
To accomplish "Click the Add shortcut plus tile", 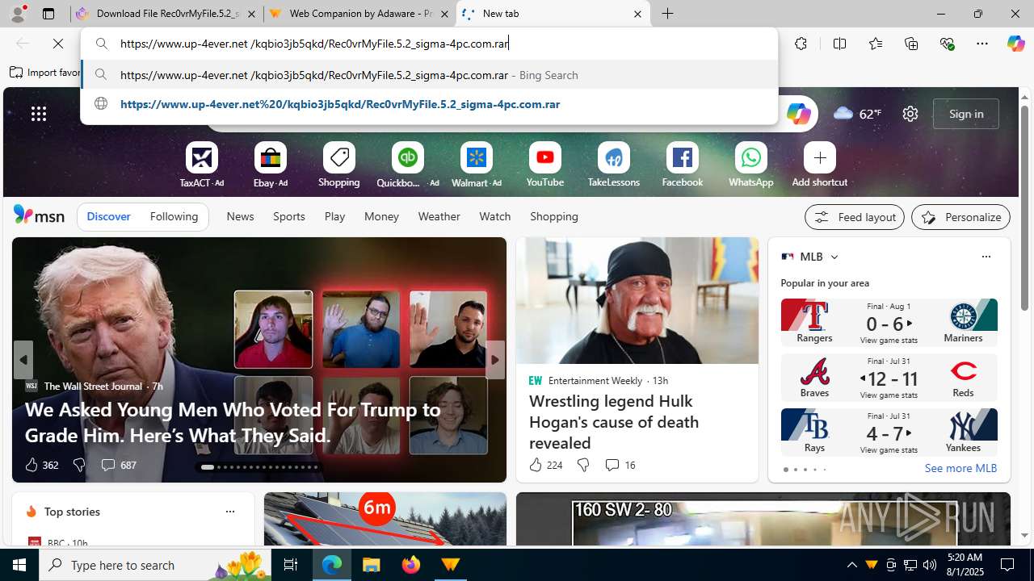I will click(x=820, y=165).
